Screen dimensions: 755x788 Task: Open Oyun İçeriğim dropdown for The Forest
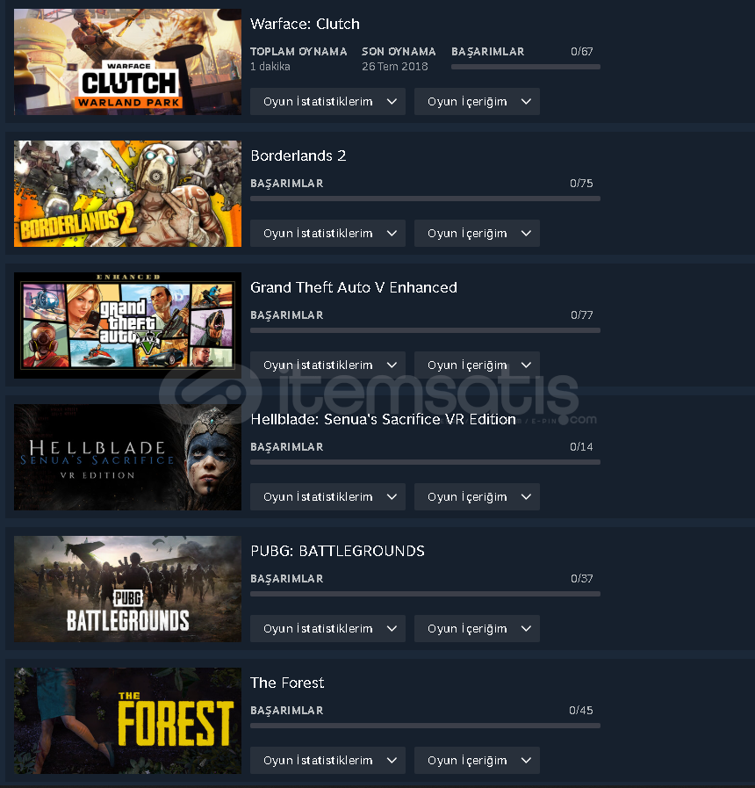pyautogui.click(x=477, y=760)
